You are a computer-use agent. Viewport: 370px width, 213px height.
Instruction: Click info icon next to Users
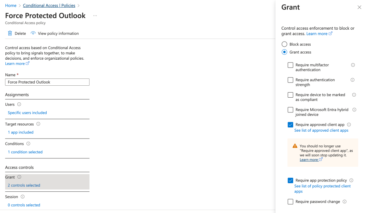click(19, 105)
